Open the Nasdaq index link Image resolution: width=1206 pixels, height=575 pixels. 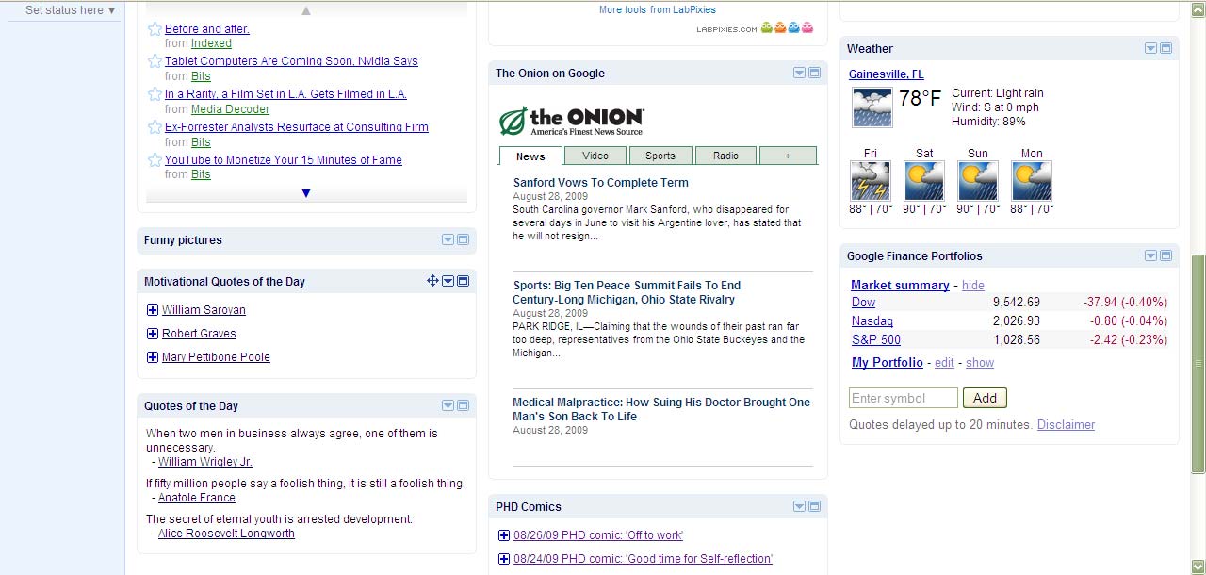coord(872,321)
